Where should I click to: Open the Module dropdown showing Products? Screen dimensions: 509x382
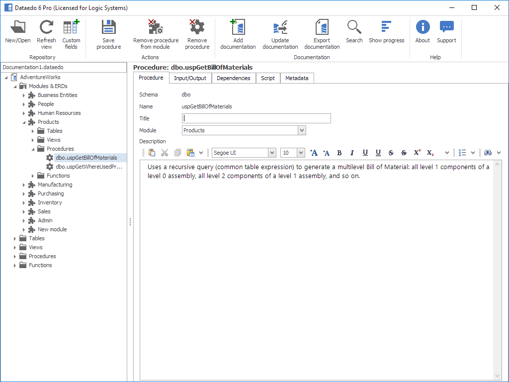(302, 130)
